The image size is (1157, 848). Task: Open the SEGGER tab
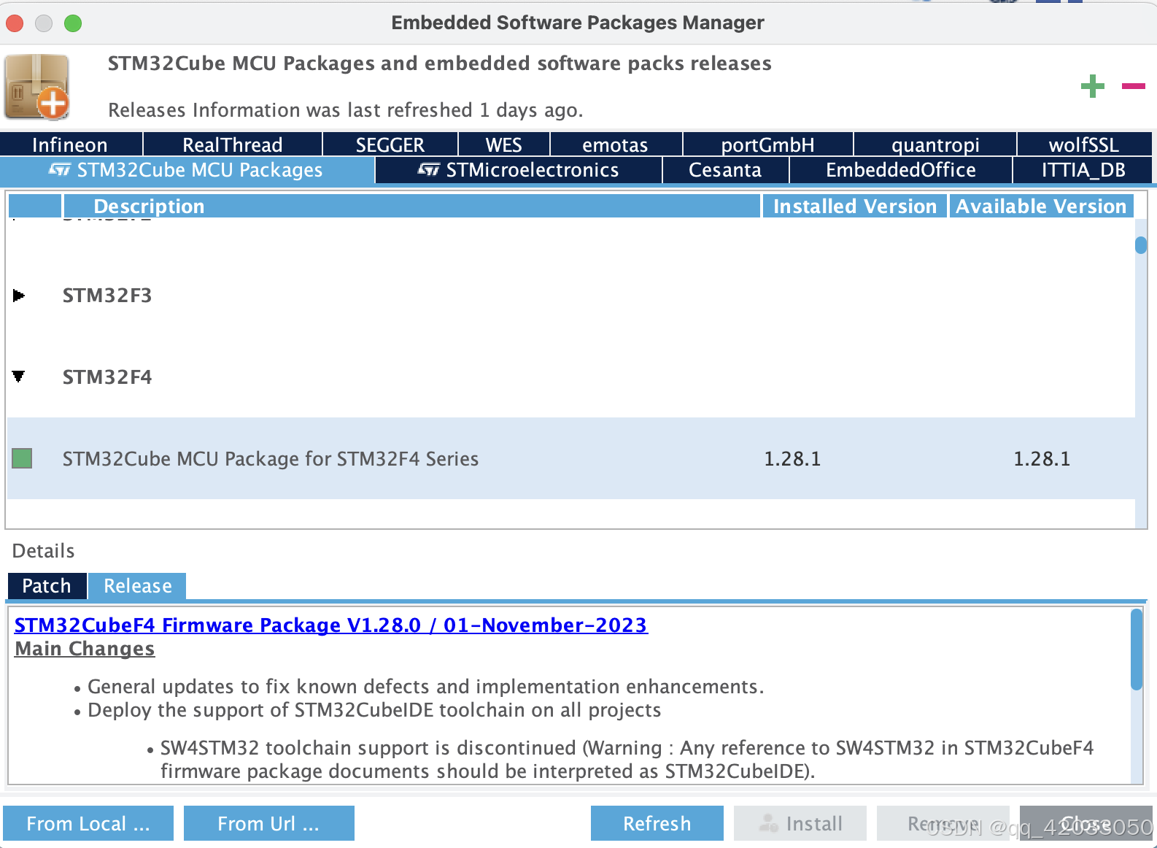(x=390, y=144)
